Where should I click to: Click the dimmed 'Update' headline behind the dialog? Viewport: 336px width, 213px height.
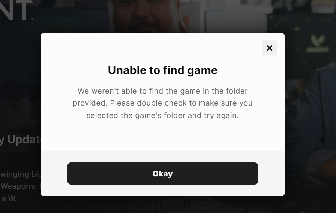[x=20, y=139]
